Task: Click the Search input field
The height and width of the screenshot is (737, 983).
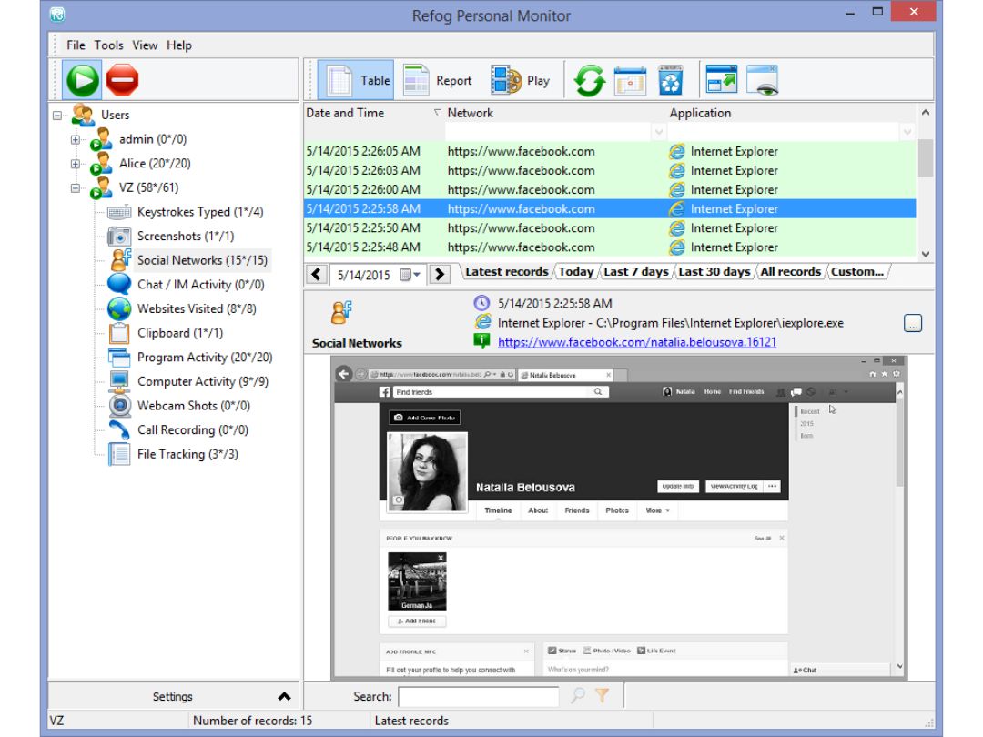Action: point(479,696)
